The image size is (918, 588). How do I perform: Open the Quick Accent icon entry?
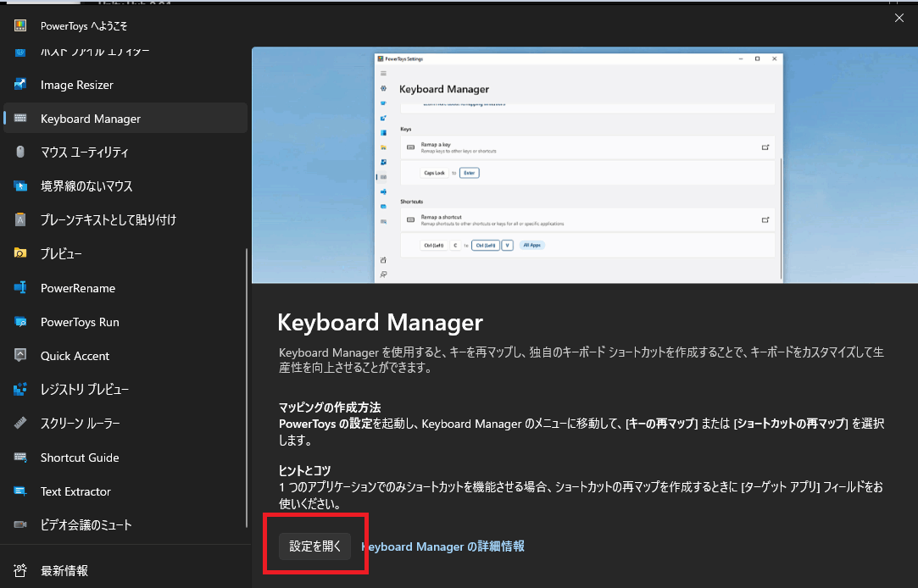coord(19,355)
